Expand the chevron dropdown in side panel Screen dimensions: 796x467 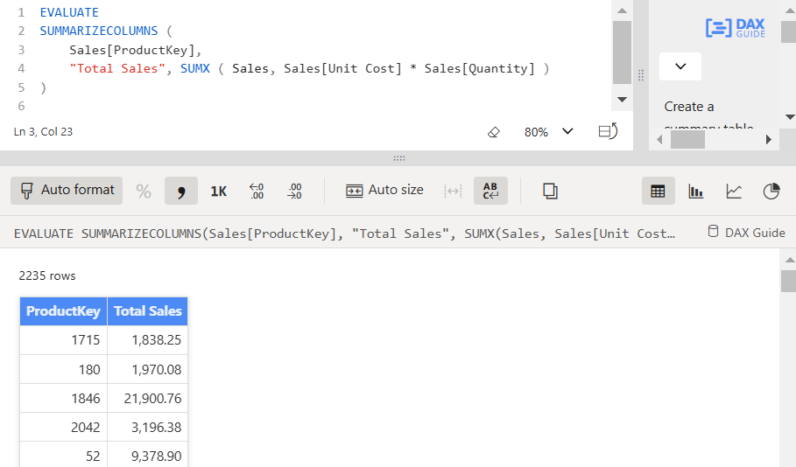[x=680, y=66]
